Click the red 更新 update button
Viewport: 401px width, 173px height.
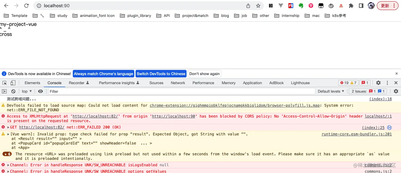coord(387,6)
